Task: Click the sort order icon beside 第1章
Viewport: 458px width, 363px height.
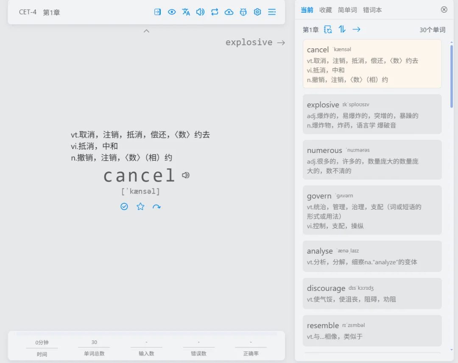Action: tap(342, 29)
